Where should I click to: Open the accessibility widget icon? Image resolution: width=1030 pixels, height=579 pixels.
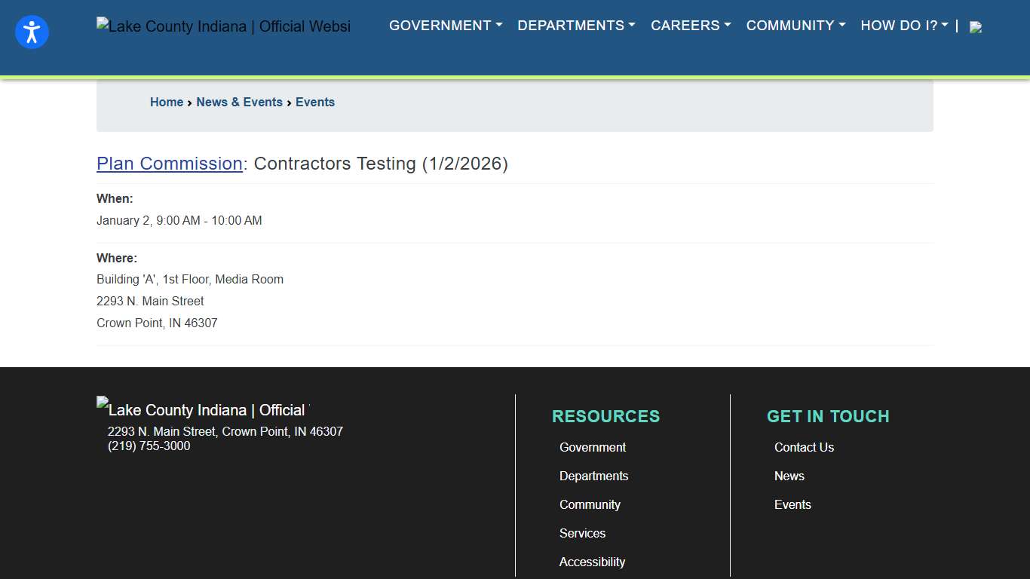pos(32,32)
